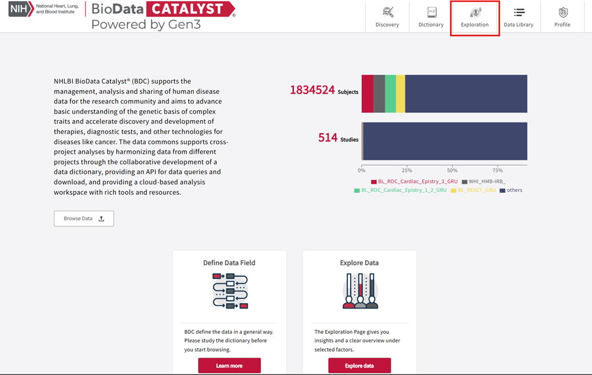Click the Browse Data button

click(x=84, y=218)
